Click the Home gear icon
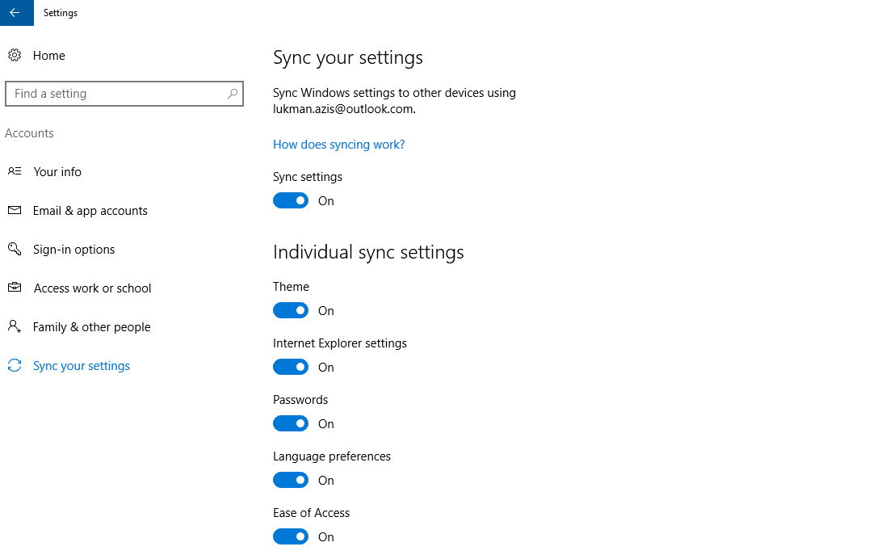 (15, 56)
